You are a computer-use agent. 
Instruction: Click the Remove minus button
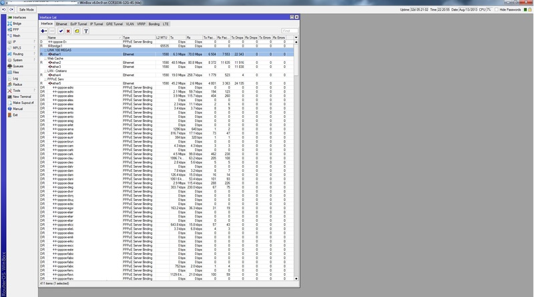52,31
